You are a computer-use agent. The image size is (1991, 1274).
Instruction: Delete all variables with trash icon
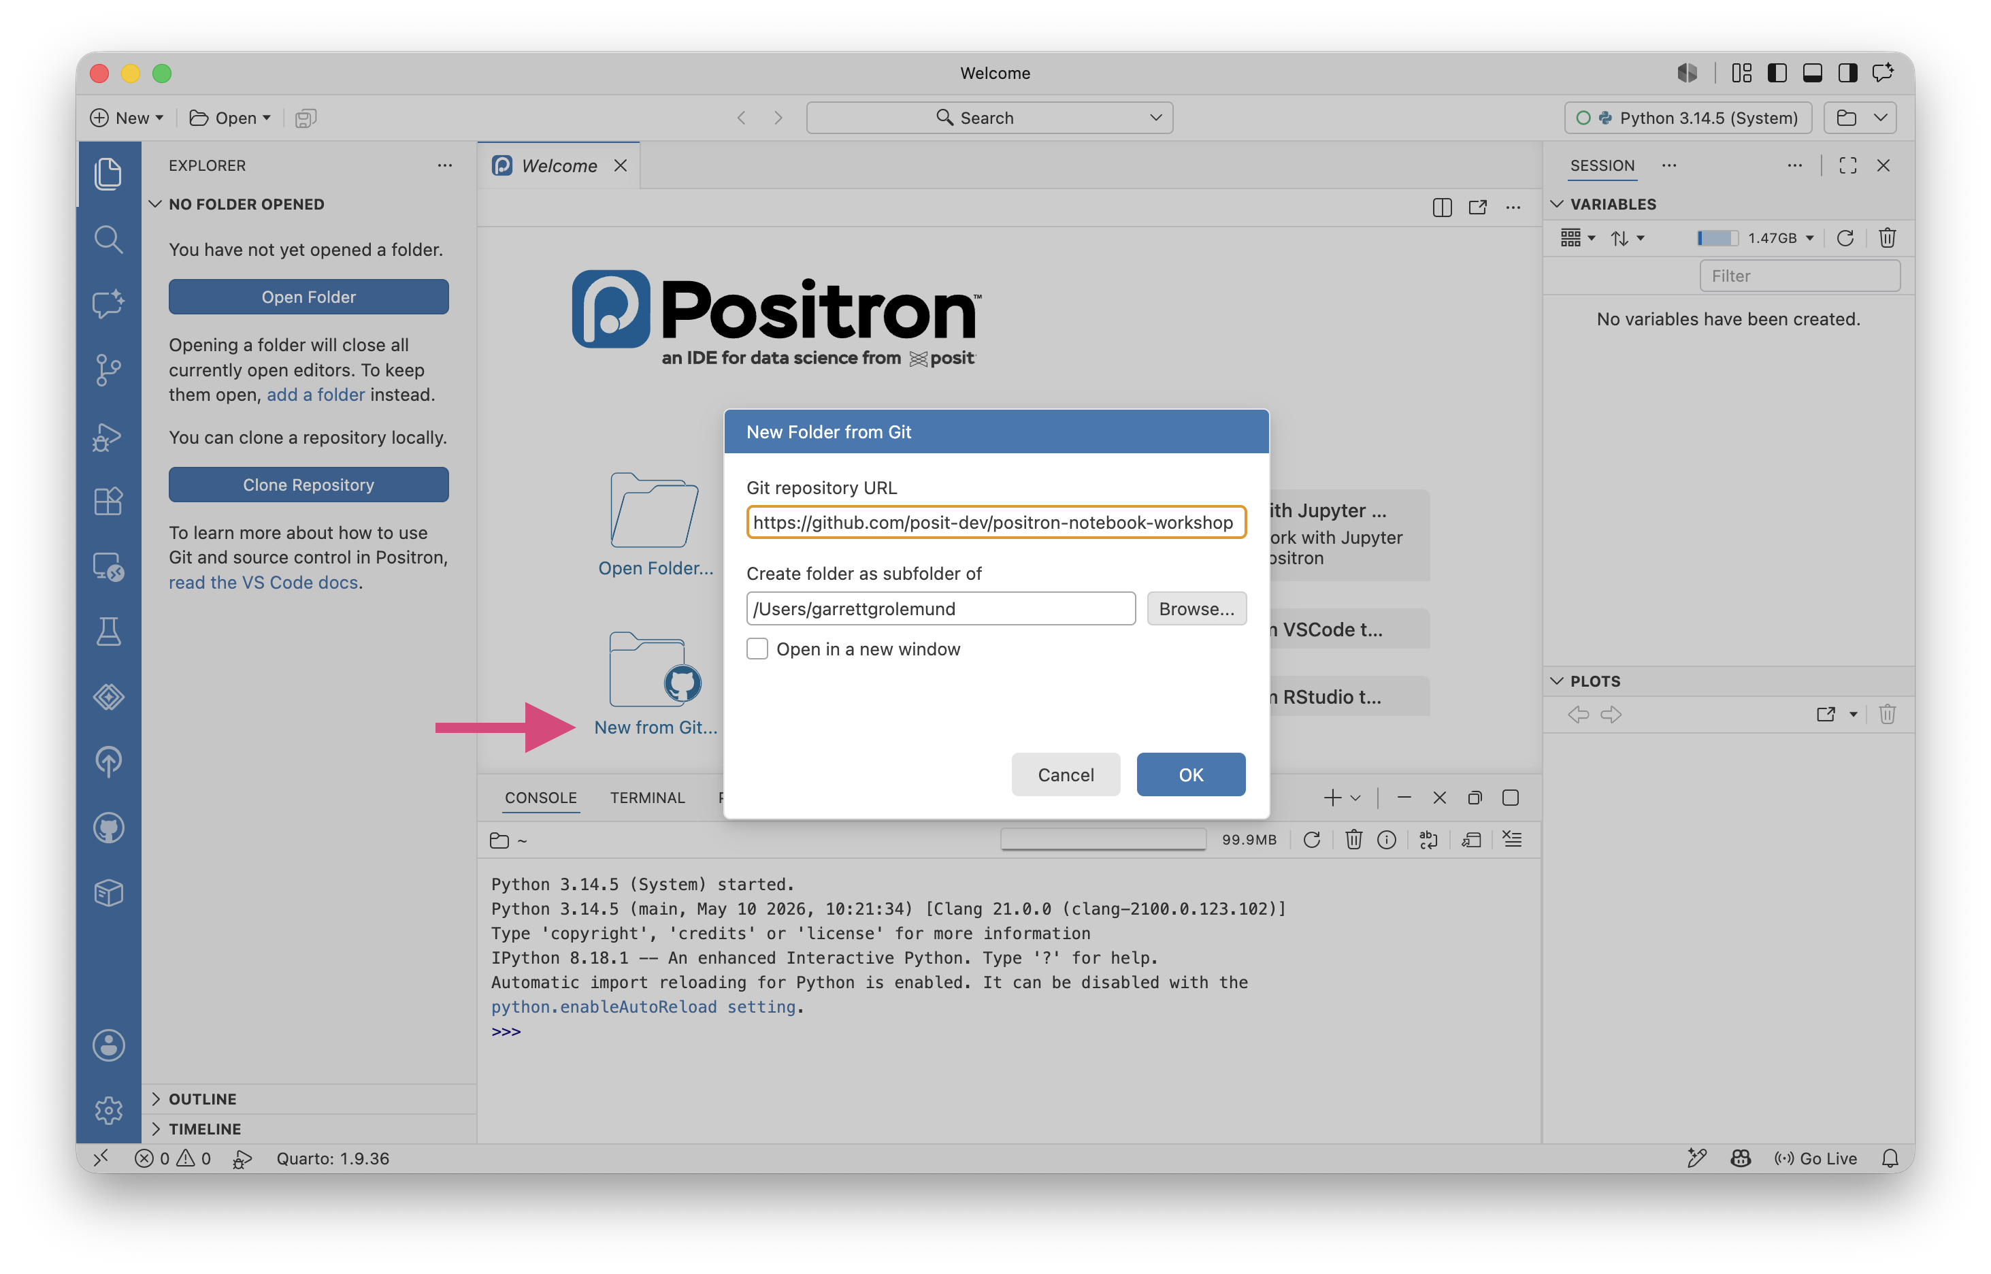click(1887, 238)
